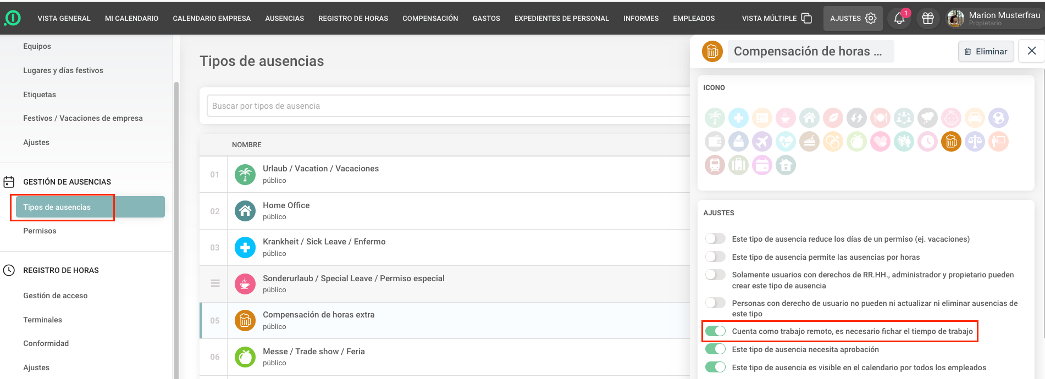Open Permisos in the sidebar
The width and height of the screenshot is (1045, 379).
40,231
